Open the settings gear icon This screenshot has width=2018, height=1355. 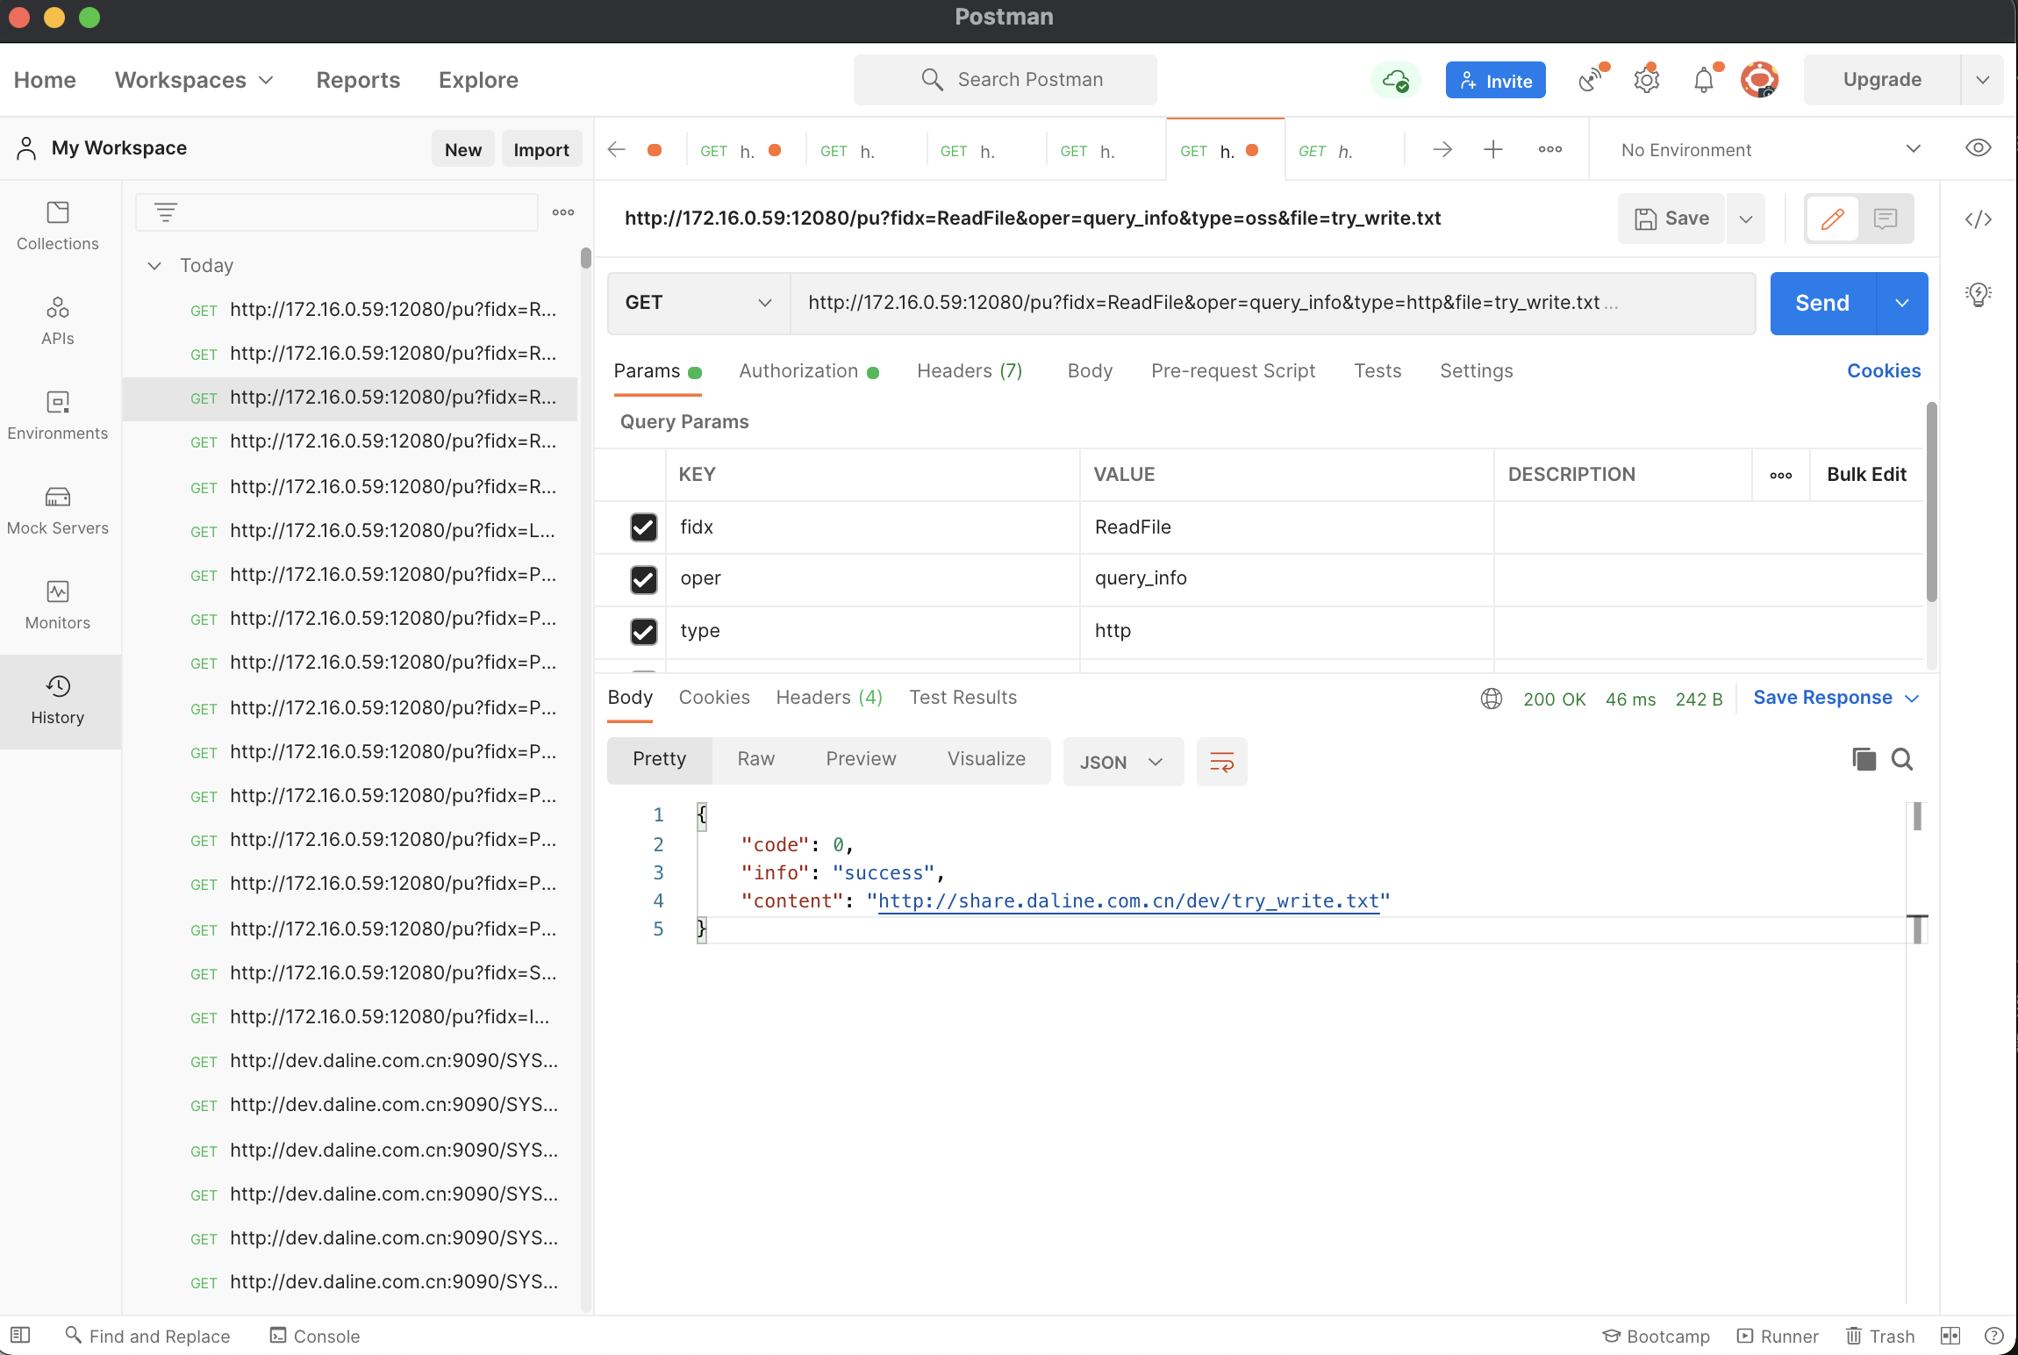coord(1647,81)
